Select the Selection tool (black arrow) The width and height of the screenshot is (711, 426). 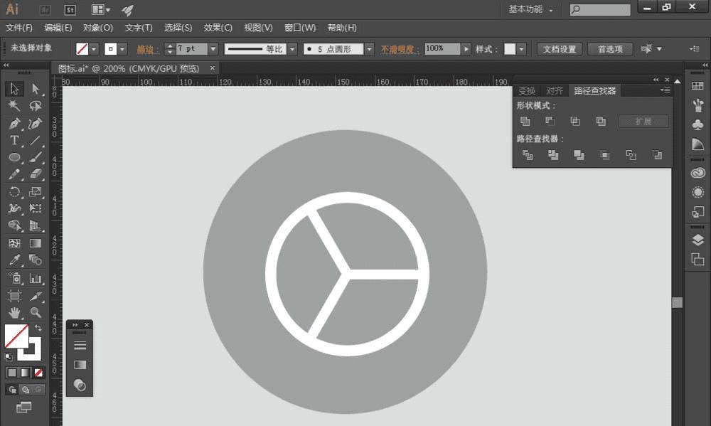14,88
